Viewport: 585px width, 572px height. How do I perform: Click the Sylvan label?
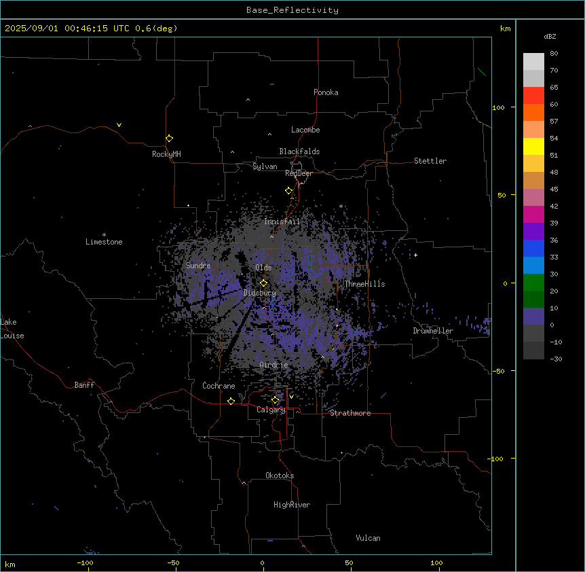point(265,166)
